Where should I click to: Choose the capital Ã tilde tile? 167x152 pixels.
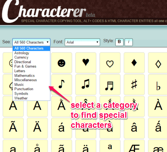[13, 128]
